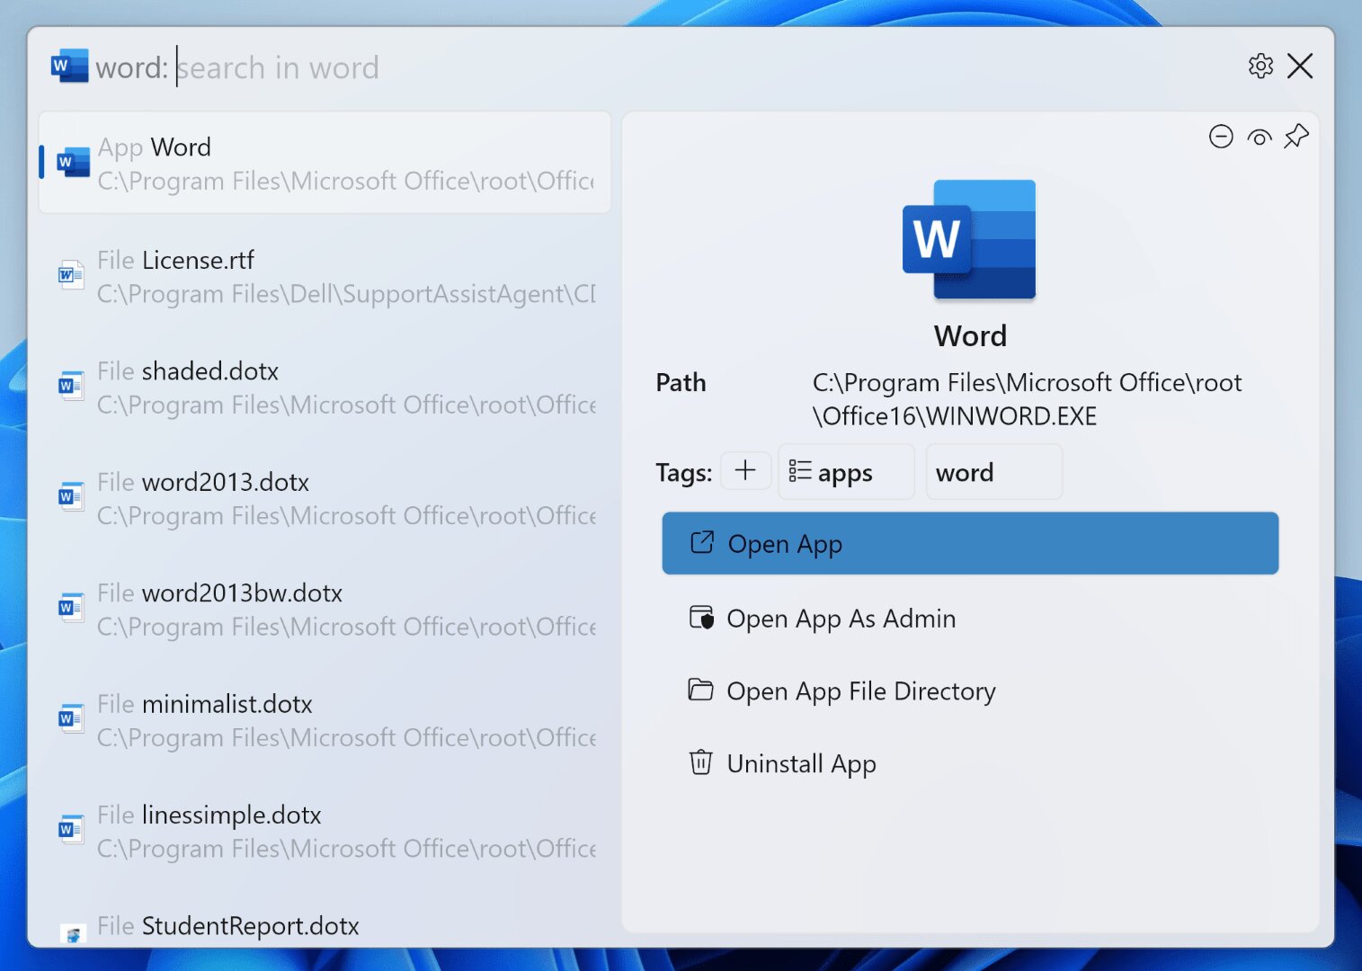Choose Open App File Directory
Screen dimensions: 1362x971
tap(970, 691)
